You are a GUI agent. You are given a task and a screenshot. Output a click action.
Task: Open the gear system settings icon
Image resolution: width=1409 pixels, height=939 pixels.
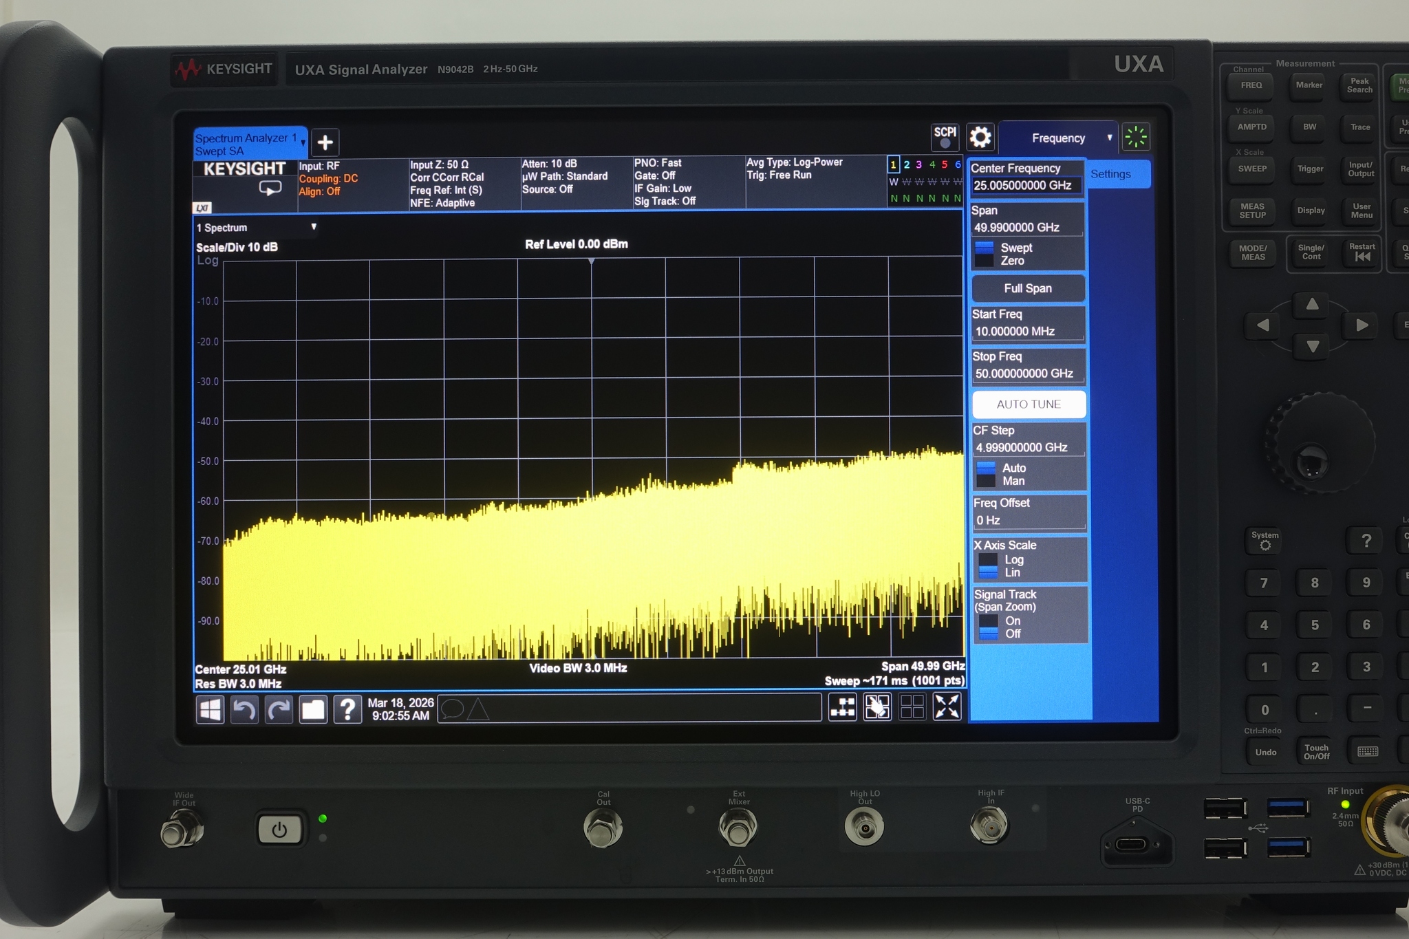pos(980,137)
